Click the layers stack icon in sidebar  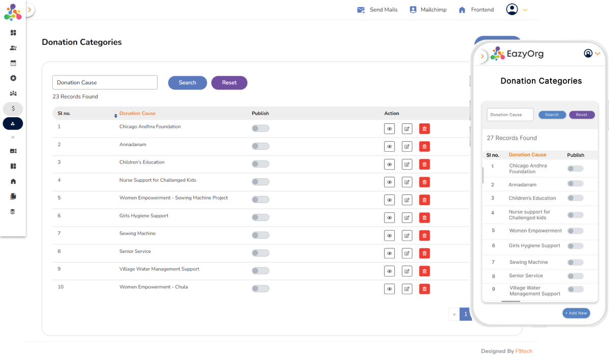[13, 212]
